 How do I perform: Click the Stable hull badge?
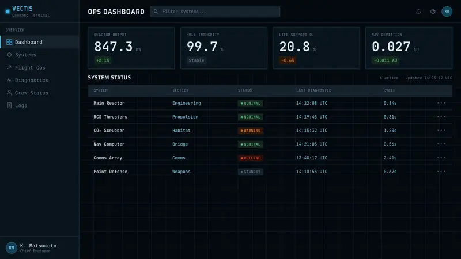[x=197, y=60]
